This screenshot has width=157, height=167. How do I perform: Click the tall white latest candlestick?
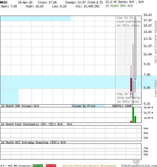135,48
